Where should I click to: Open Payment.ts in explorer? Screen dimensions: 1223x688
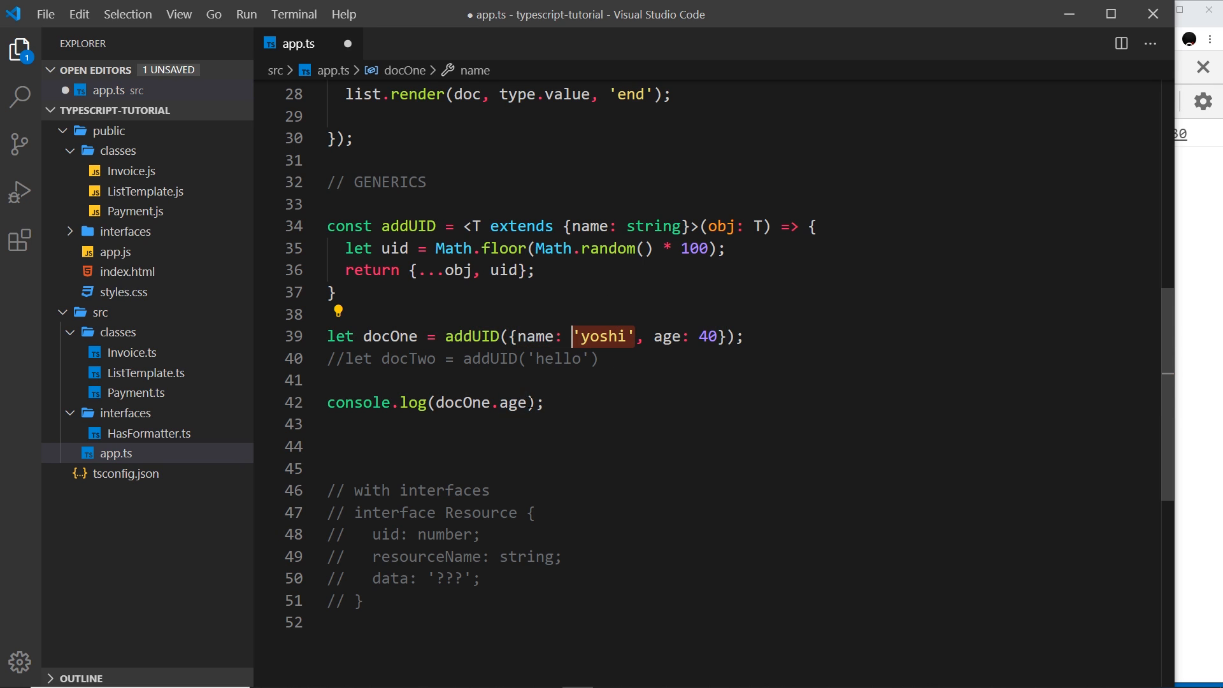[136, 392]
